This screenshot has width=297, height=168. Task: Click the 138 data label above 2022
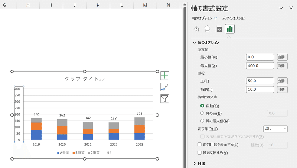point(114,118)
